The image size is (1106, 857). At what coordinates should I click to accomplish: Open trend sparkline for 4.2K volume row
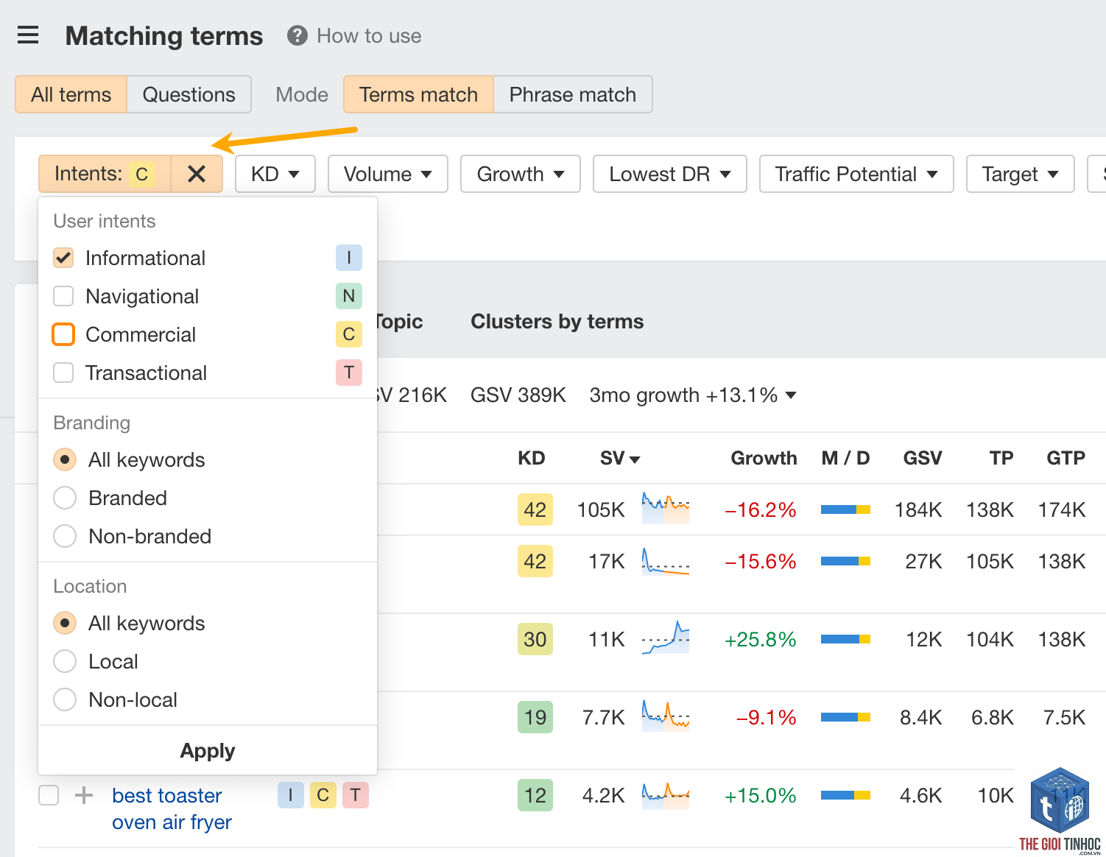click(x=666, y=795)
